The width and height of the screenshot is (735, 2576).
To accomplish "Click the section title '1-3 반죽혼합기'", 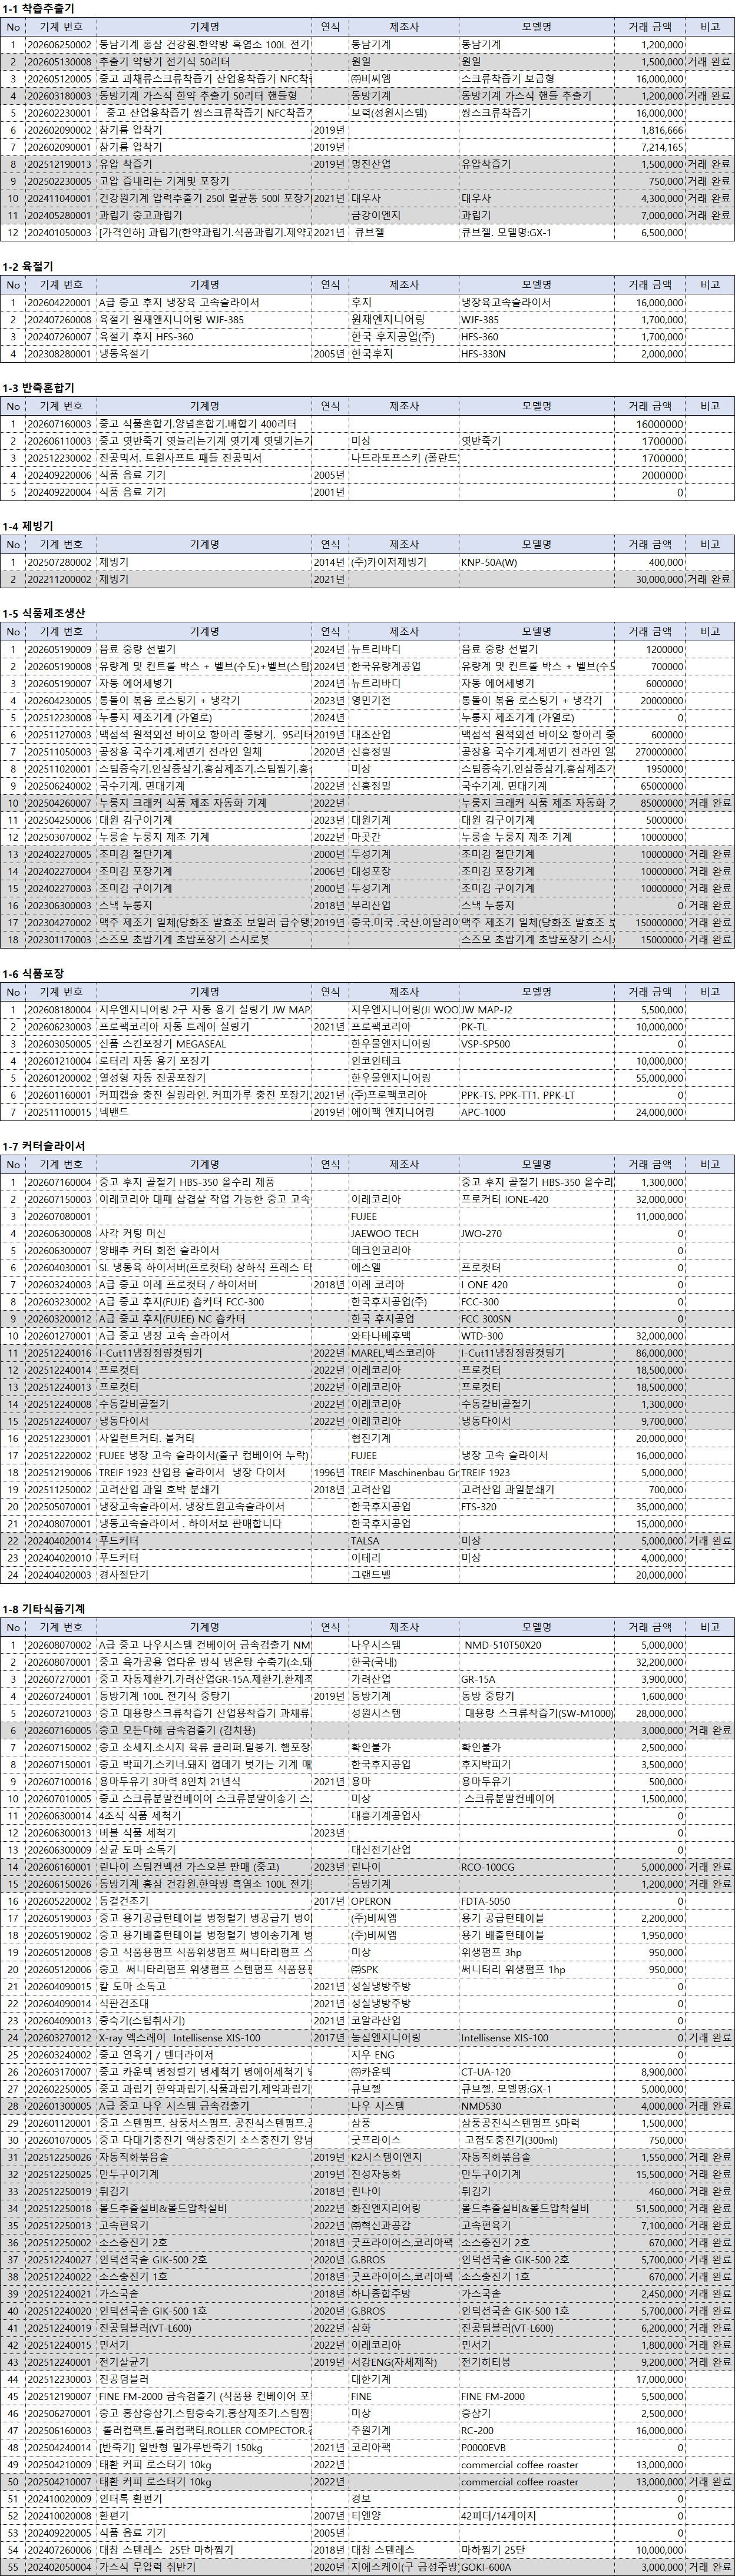I will point(38,388).
